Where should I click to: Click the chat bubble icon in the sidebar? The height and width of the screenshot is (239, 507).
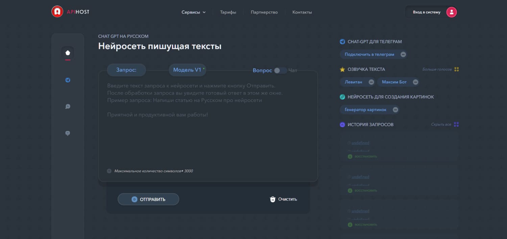click(x=68, y=106)
